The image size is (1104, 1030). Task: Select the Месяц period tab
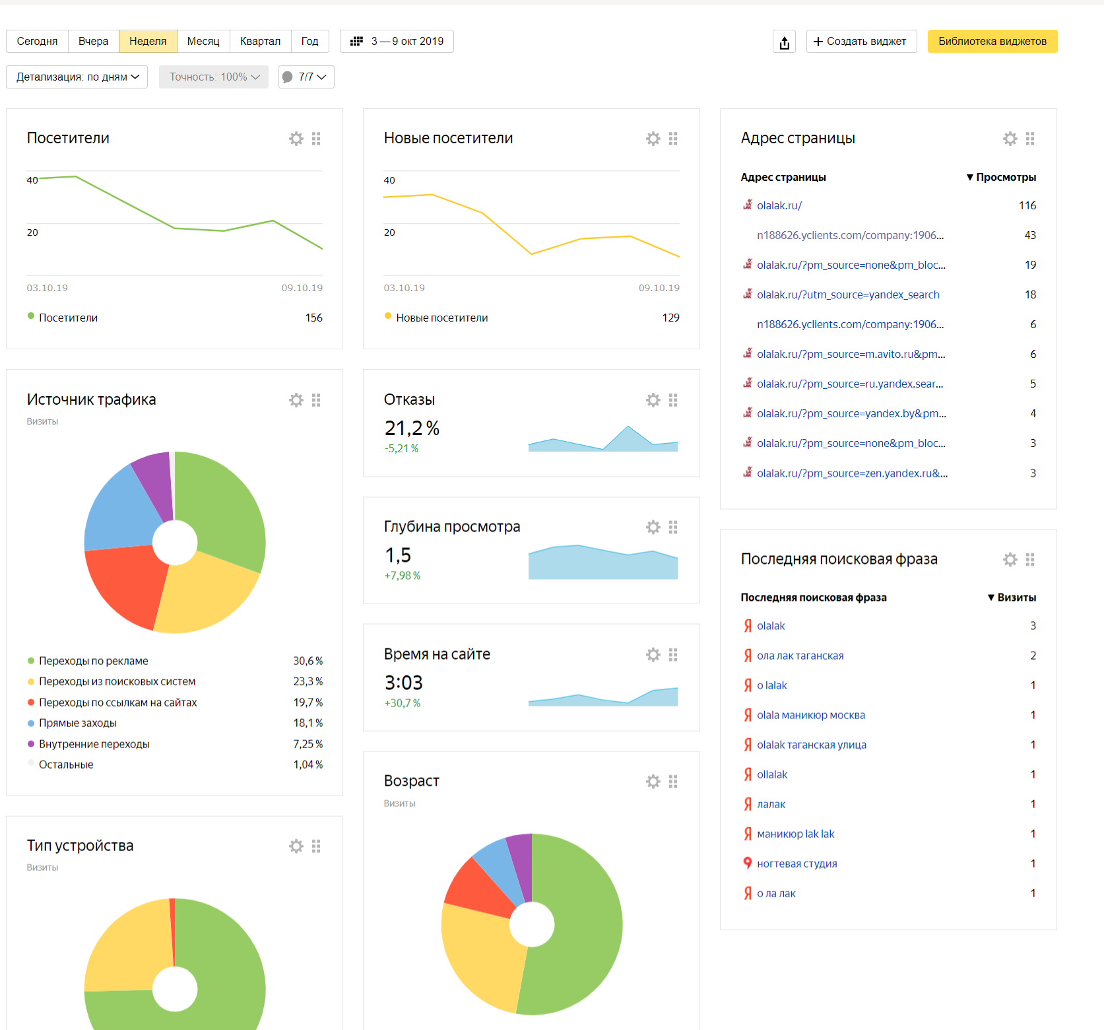(203, 41)
